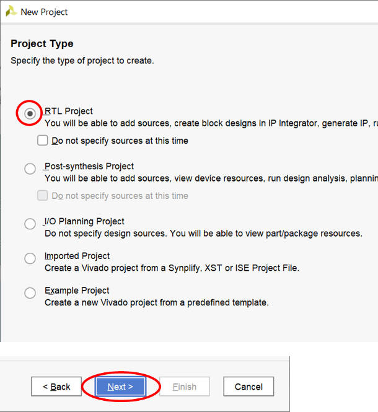378x412 pixels.
Task: Click the RTL Project label text
Action: [68, 111]
